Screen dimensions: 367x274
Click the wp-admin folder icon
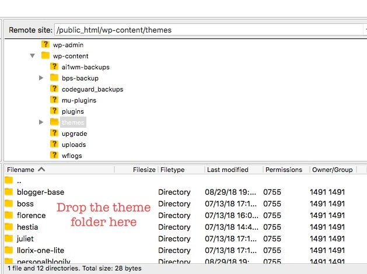pyautogui.click(x=46, y=45)
